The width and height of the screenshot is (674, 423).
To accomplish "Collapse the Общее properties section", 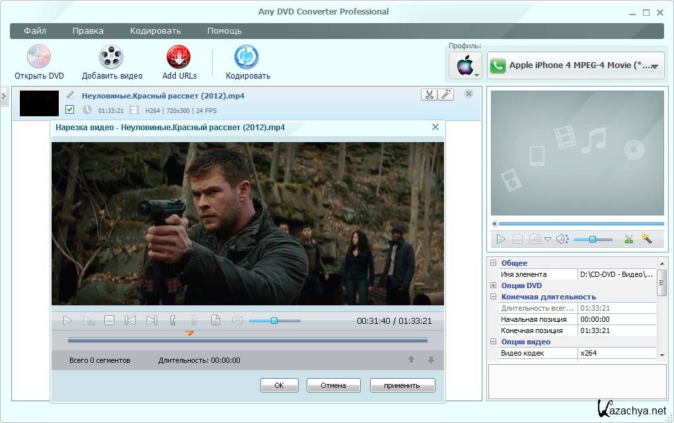I will point(493,263).
